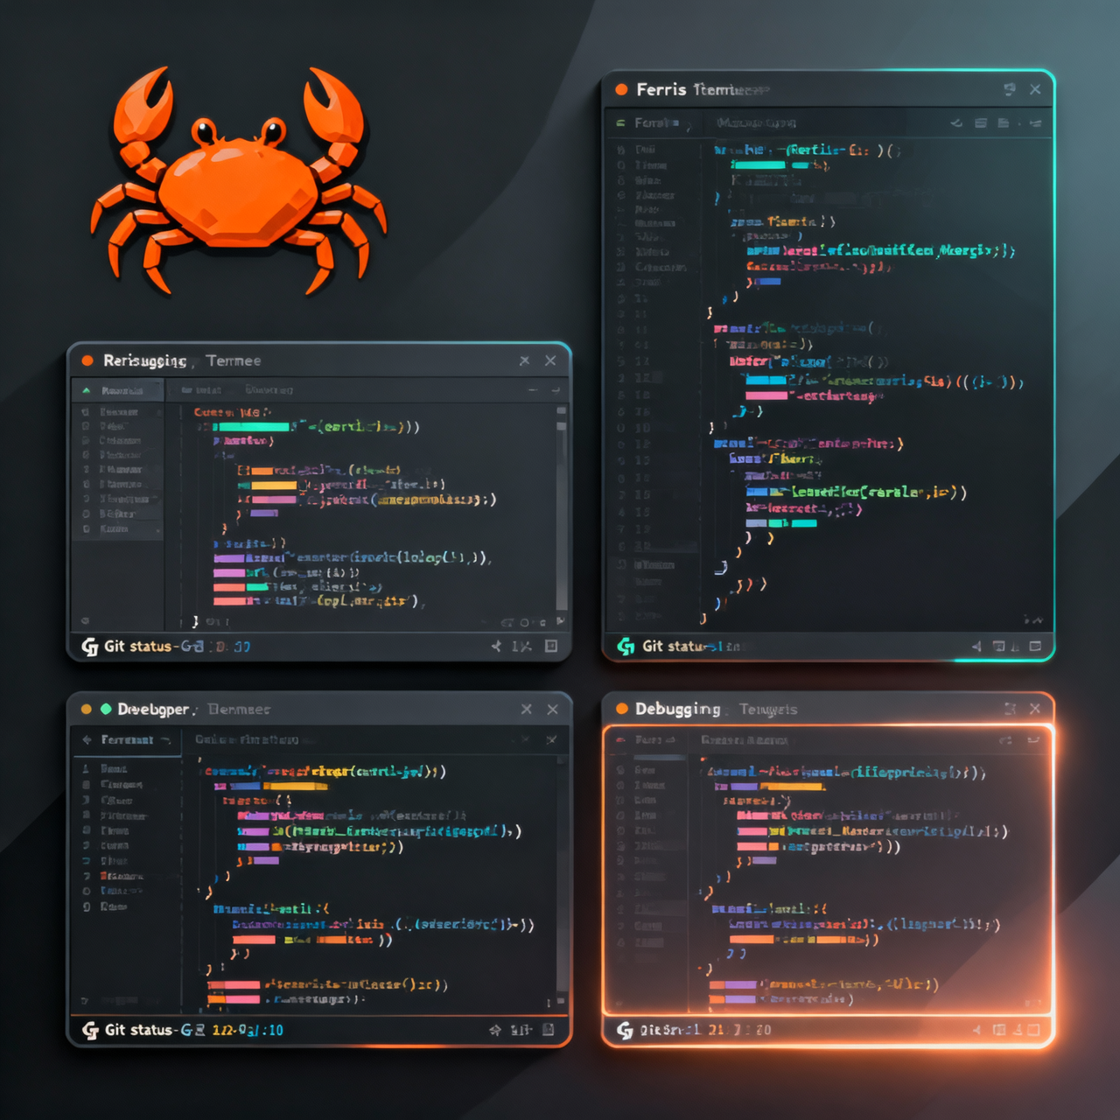Click the Git logo icon in Rerisugging window status bar
The image size is (1120, 1120).
pyautogui.click(x=89, y=647)
